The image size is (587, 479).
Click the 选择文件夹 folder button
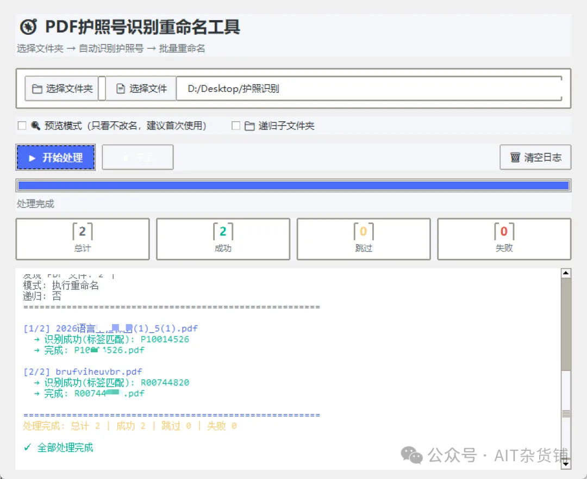[62, 89]
